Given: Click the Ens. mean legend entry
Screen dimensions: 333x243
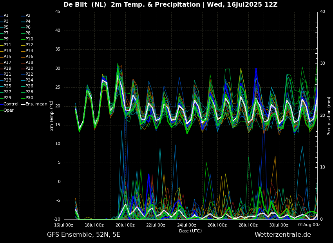Looking at the screenshot, I should coord(34,104).
